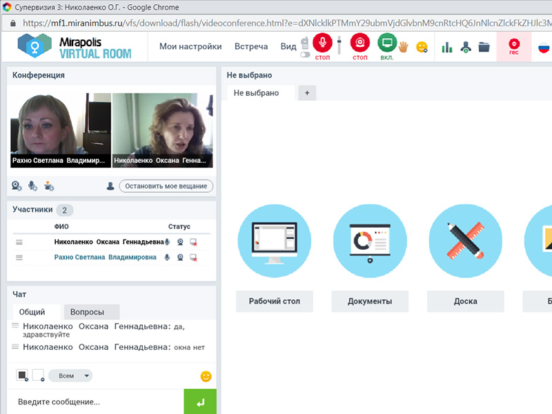Start recording with the rec button
Screen dimensions: 552x414
click(514, 46)
